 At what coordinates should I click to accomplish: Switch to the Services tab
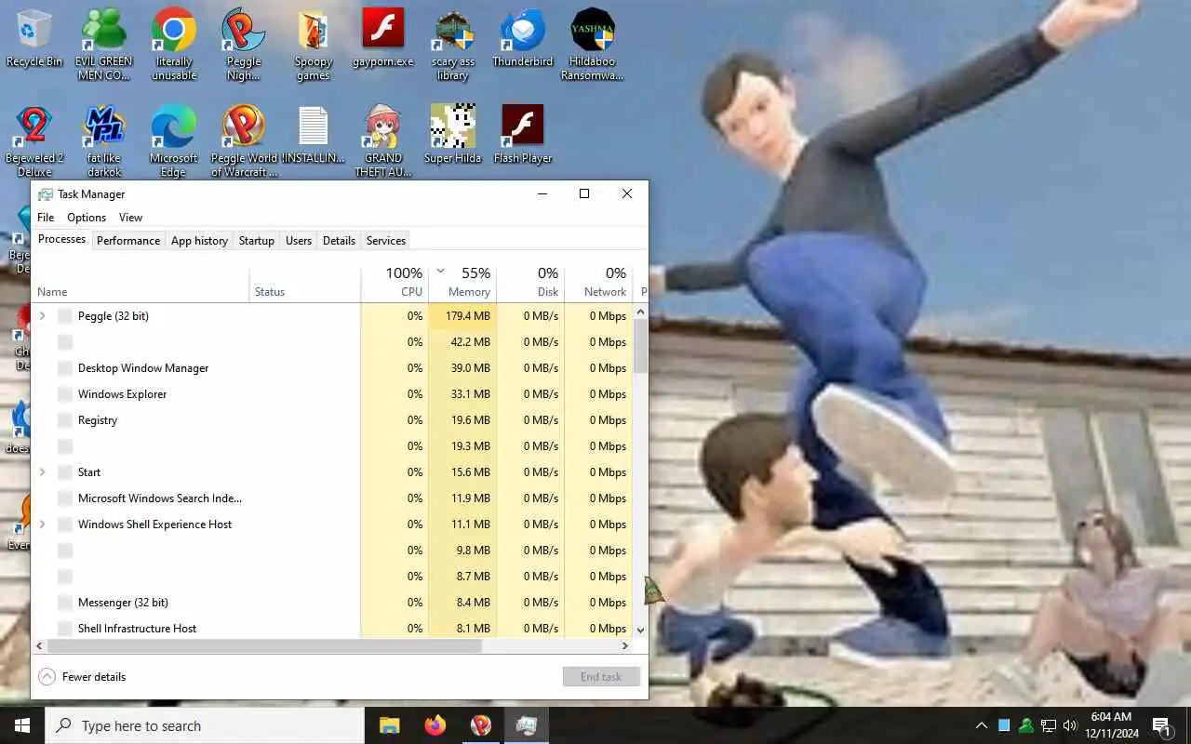(x=386, y=241)
